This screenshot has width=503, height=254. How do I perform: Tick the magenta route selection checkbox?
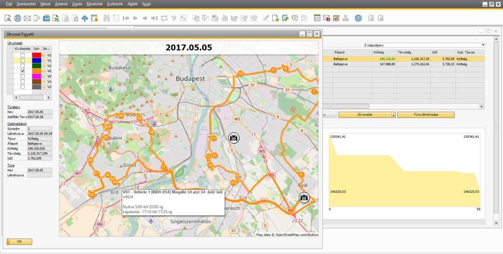(23, 76)
